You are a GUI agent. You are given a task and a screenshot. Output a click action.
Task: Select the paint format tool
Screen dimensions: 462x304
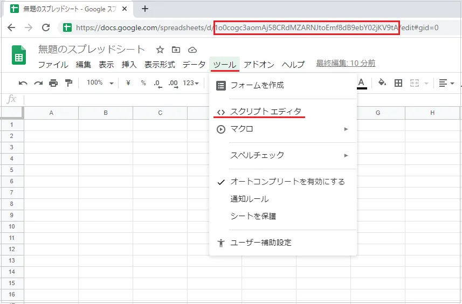68,83
